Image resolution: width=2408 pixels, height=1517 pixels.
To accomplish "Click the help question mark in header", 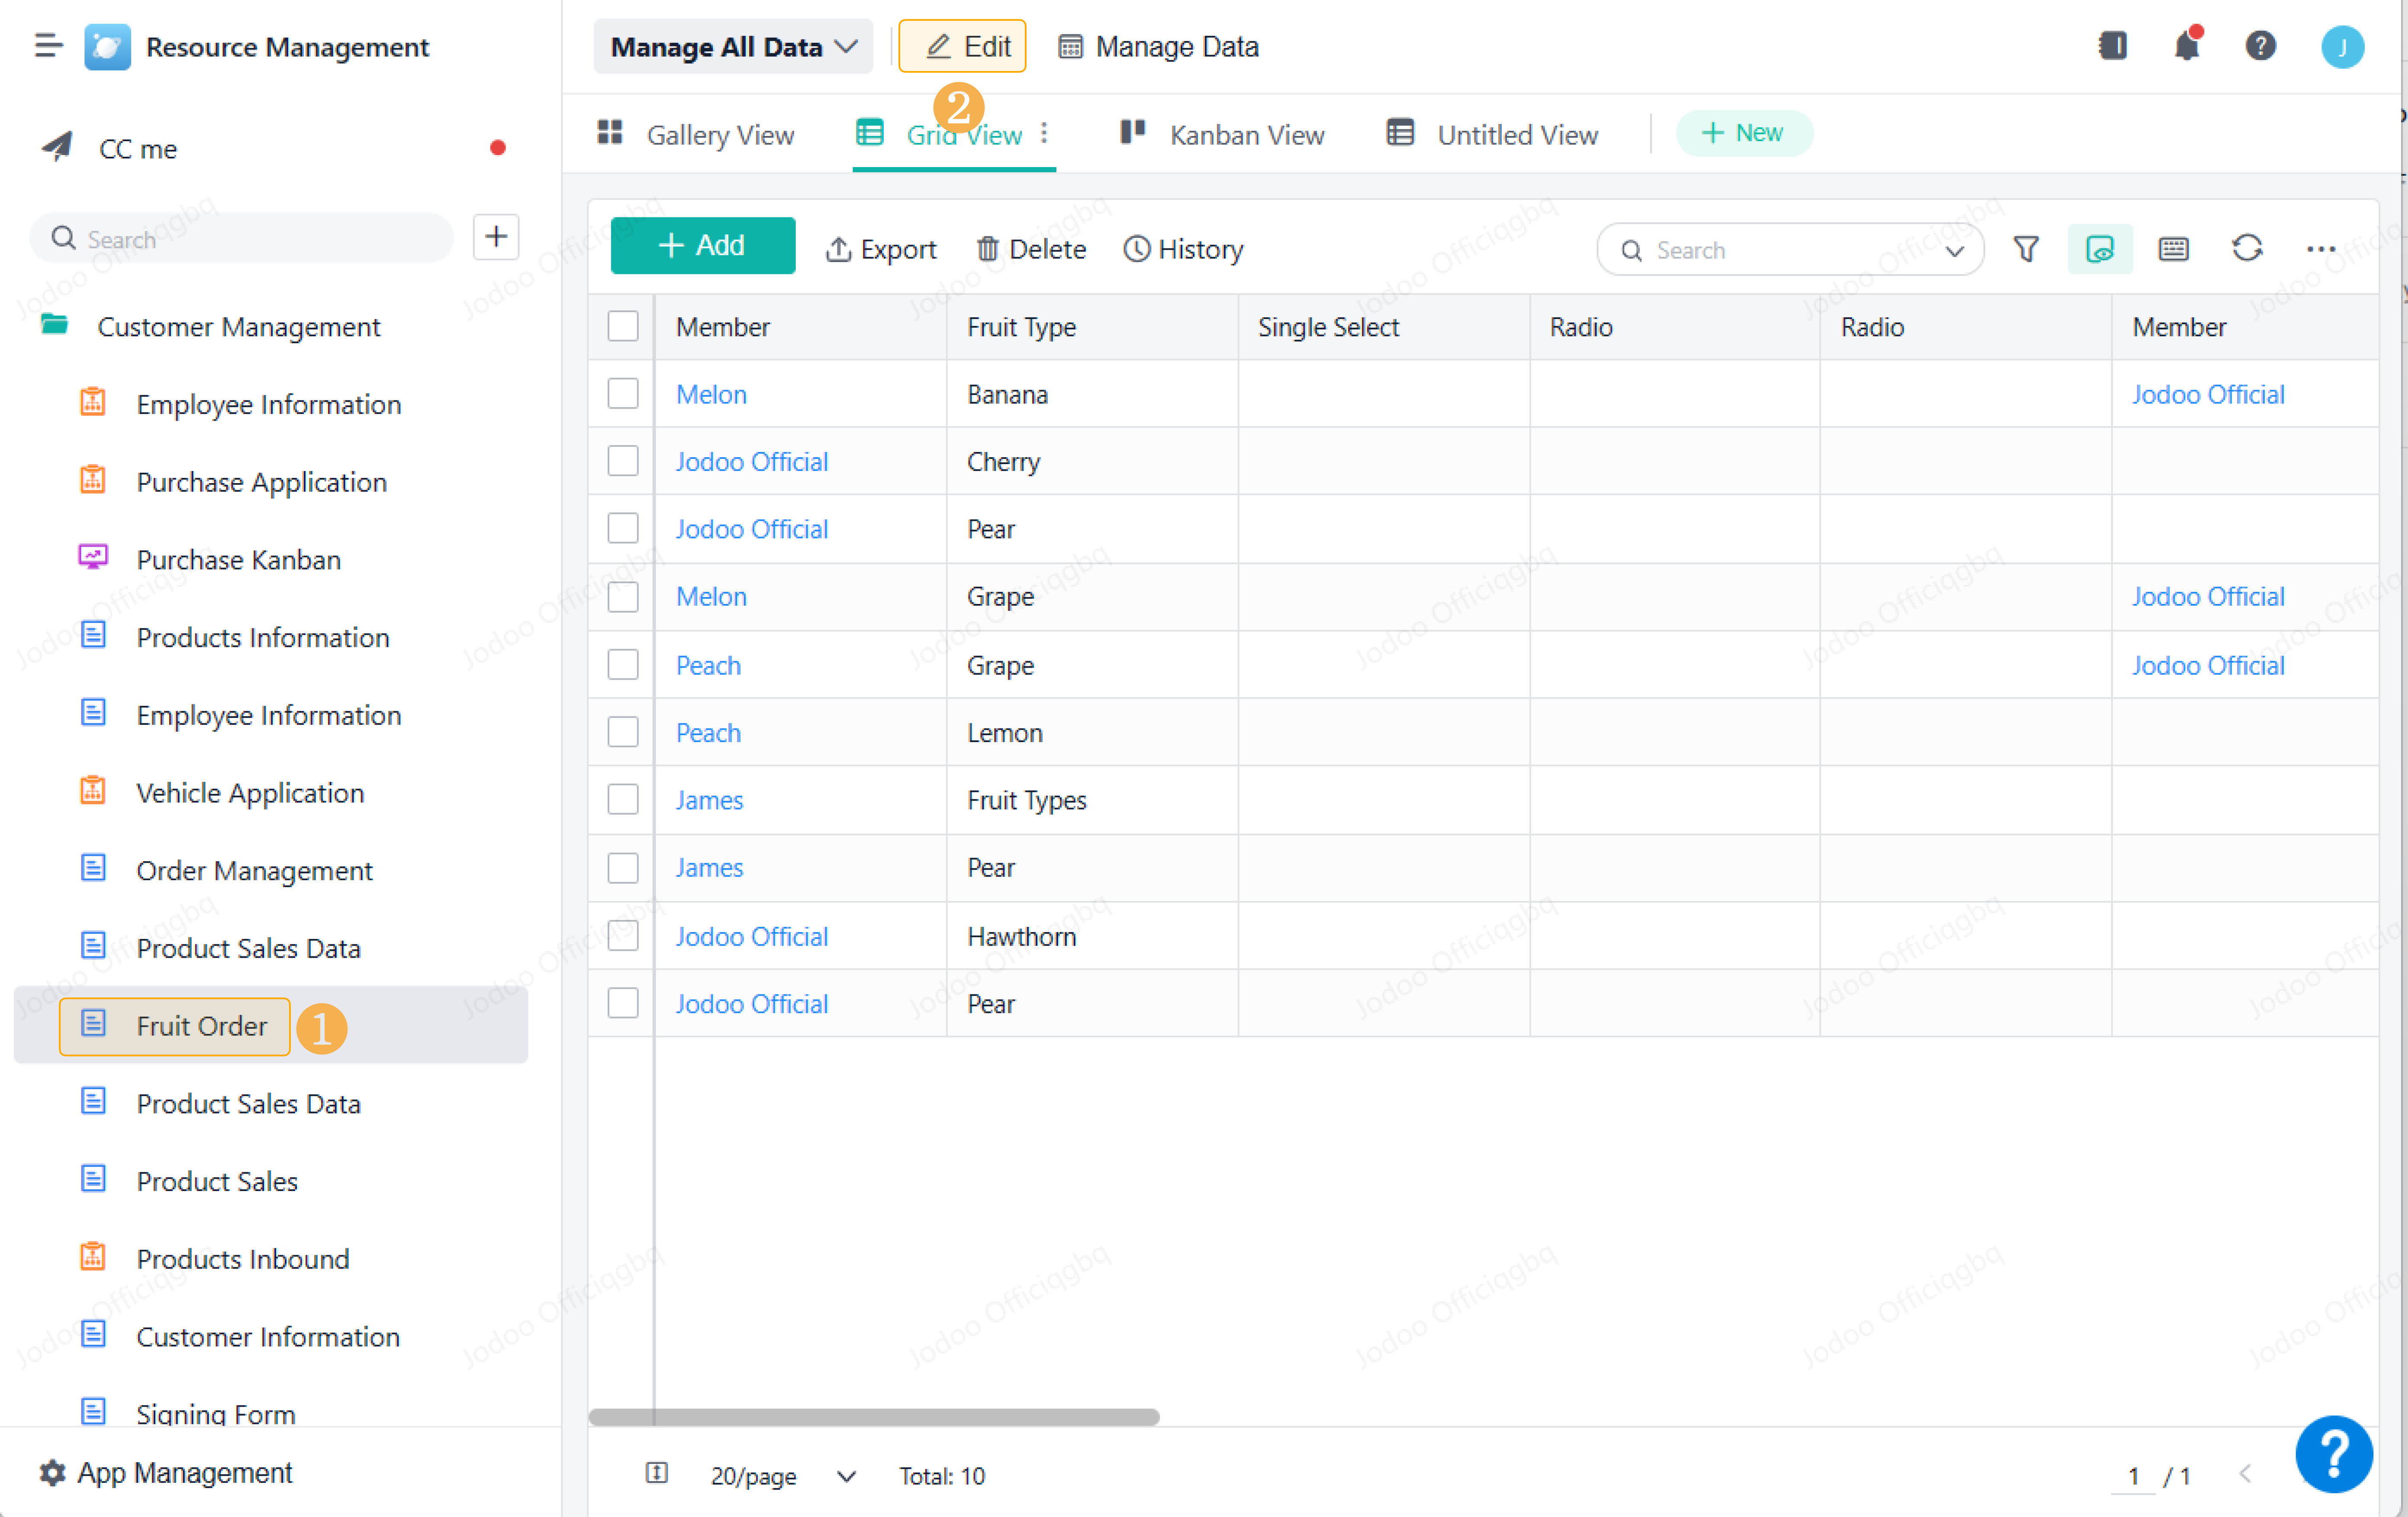I will point(2260,46).
